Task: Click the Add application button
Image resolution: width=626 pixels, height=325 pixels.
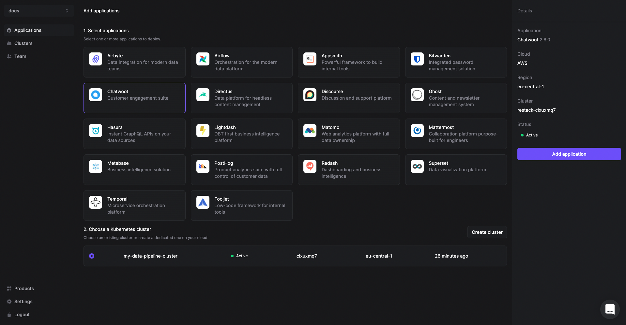Action: [569, 154]
